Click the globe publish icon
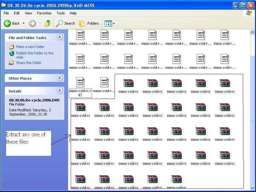Screen dimensions: 256x192 click(12, 53)
